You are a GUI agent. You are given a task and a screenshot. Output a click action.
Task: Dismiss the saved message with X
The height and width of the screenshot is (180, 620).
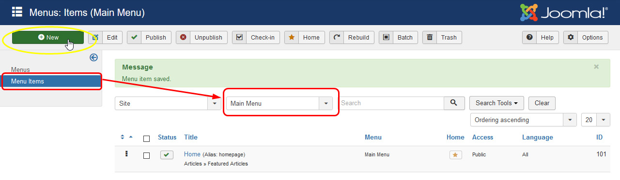pos(596,67)
